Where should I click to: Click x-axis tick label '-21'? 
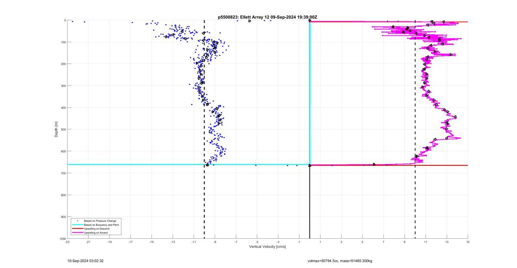pos(88,242)
